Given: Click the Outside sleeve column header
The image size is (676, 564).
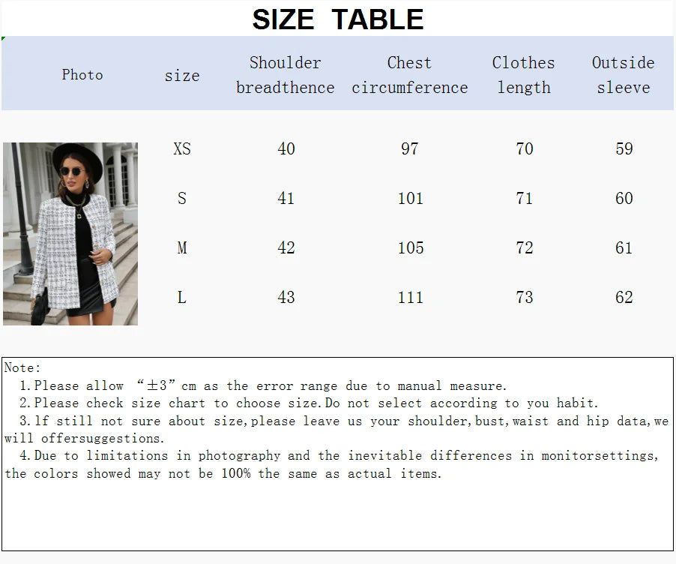Looking at the screenshot, I should (624, 75).
